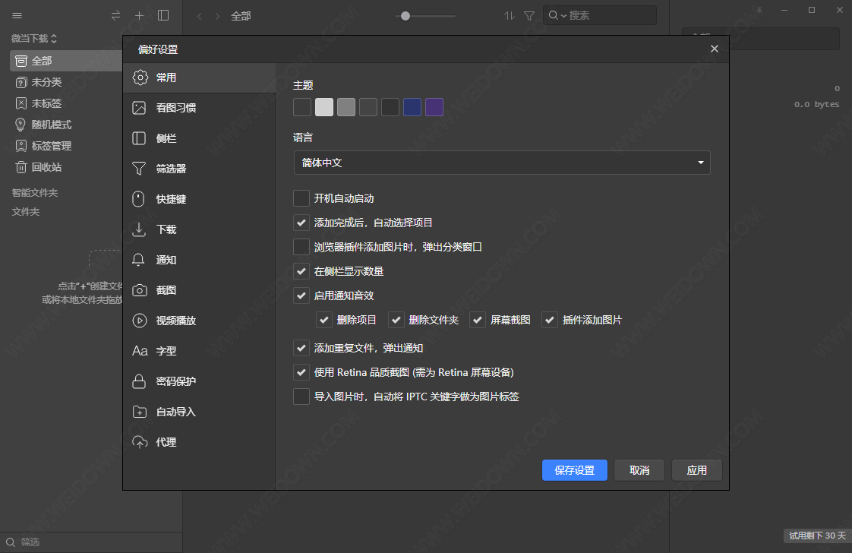The image size is (852, 553).
Task: Click the search magnifier icon
Action: click(x=553, y=15)
